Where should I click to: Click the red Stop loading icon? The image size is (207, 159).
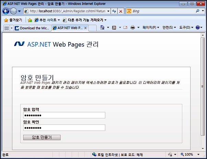pos(121,11)
